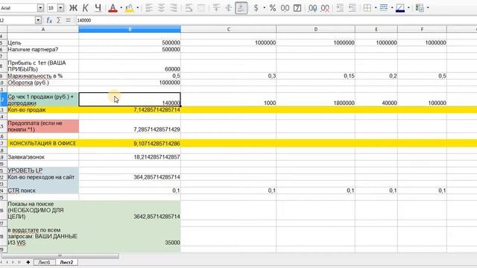Format cell as currency
Image resolution: width=477 pixels, height=268 pixels.
coord(256,8)
